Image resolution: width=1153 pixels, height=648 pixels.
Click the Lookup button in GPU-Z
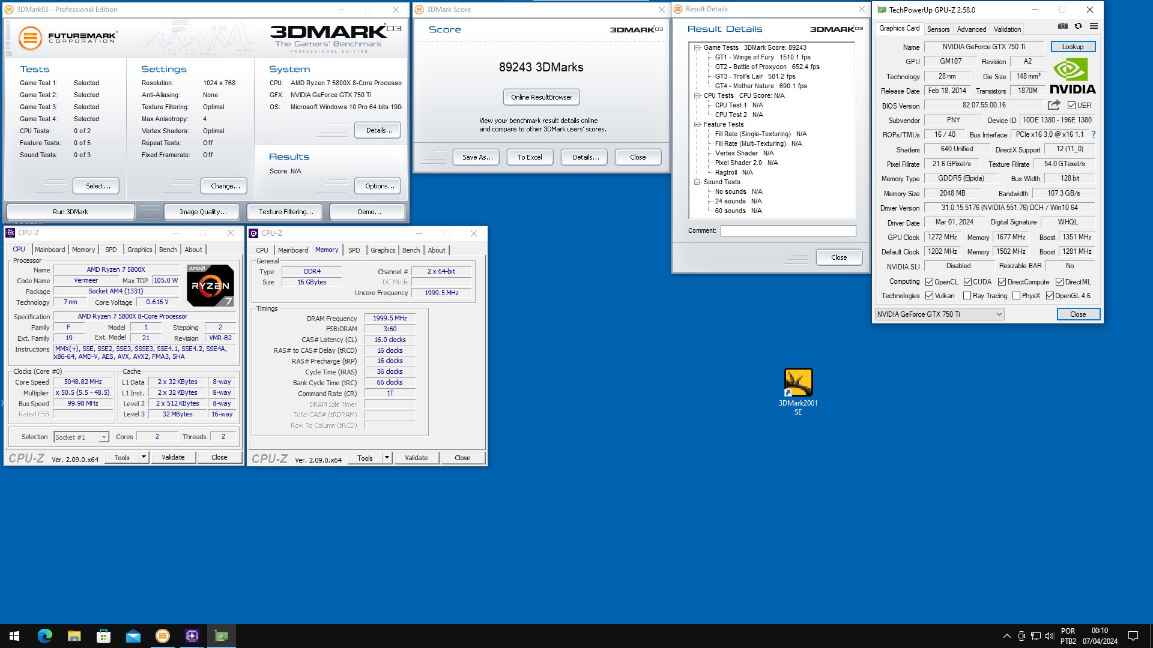[x=1073, y=47]
